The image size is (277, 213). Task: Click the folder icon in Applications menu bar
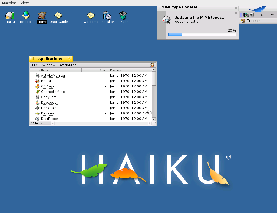click(152, 65)
